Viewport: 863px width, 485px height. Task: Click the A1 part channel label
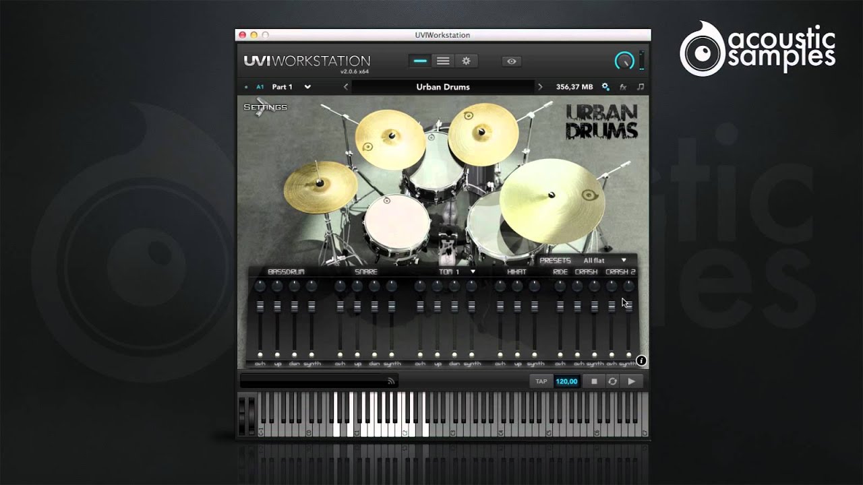coord(260,87)
